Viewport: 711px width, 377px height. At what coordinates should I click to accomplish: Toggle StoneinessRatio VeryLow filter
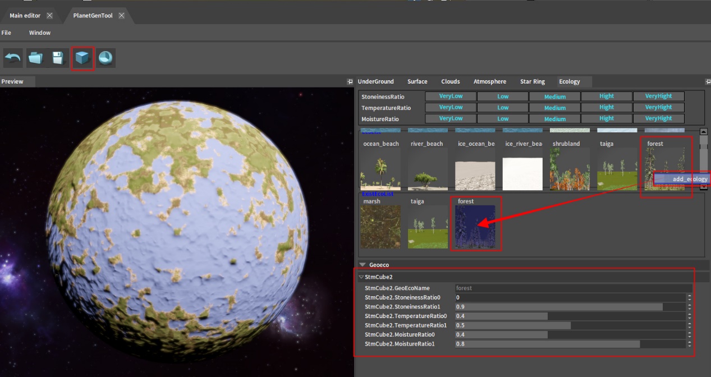451,96
